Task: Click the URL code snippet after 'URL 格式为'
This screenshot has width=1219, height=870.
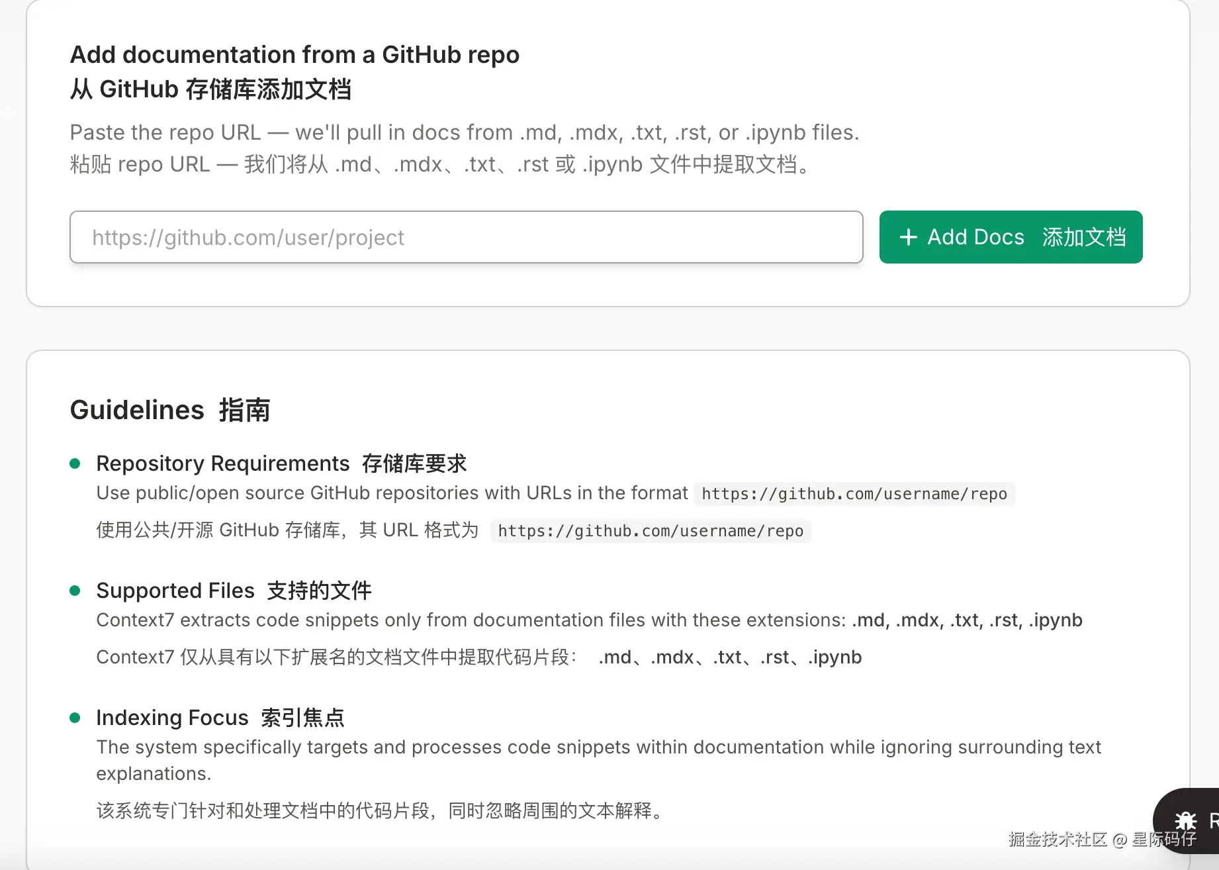Action: 651,531
